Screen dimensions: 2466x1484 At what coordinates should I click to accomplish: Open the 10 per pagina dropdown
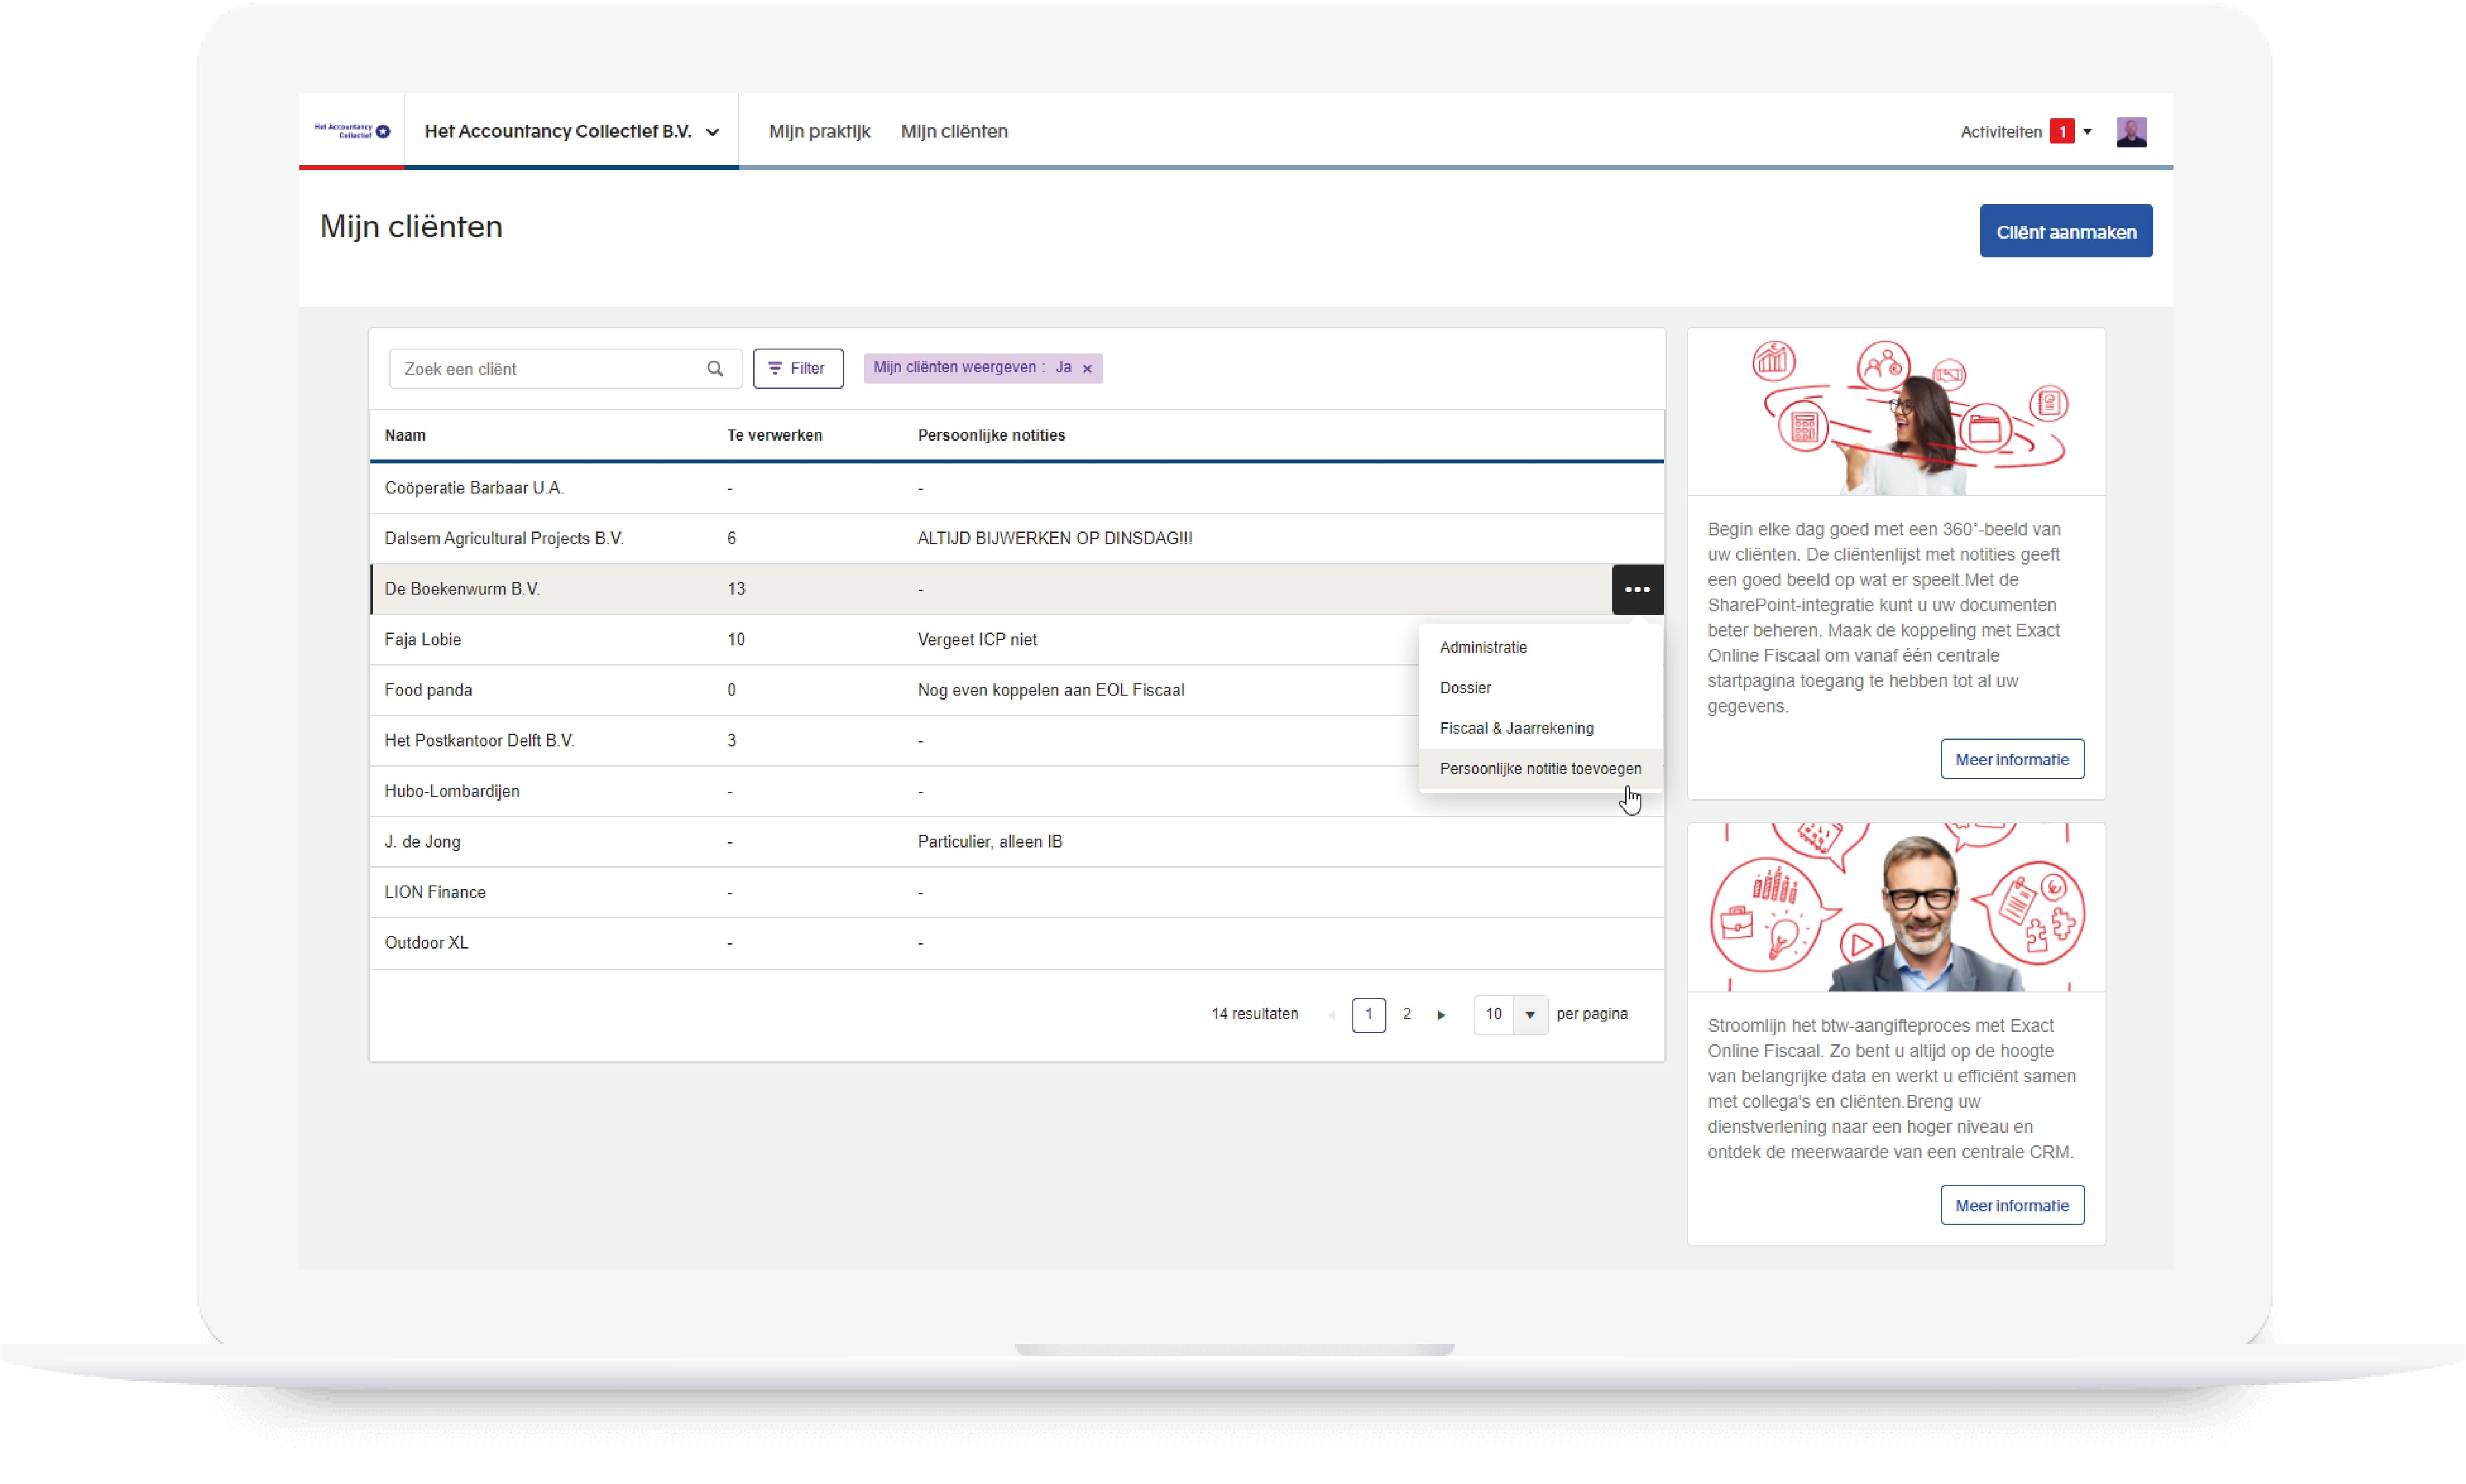(x=1510, y=1014)
